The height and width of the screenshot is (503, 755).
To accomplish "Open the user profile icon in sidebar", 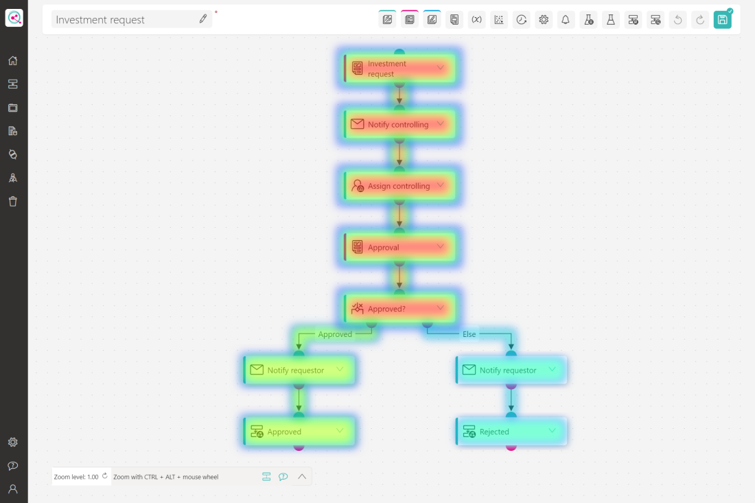I will pyautogui.click(x=13, y=489).
